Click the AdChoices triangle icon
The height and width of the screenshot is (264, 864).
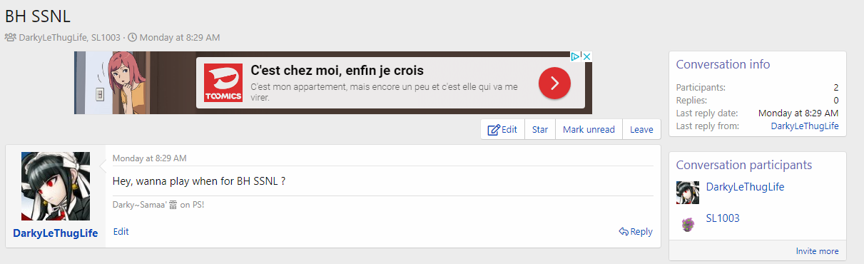point(574,56)
